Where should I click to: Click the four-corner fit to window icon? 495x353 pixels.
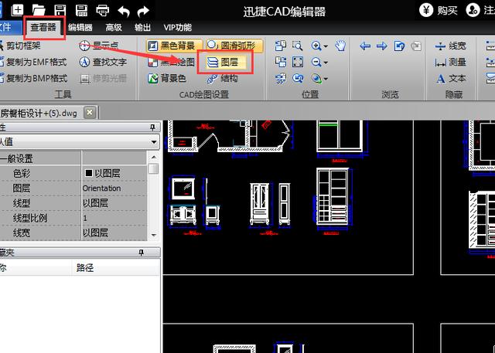[297, 62]
